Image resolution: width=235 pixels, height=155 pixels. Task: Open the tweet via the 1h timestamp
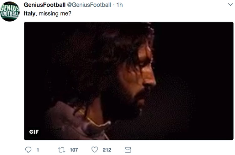(120, 5)
